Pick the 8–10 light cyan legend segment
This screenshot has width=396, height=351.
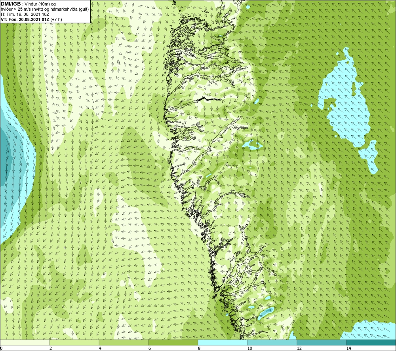[x=223, y=342]
